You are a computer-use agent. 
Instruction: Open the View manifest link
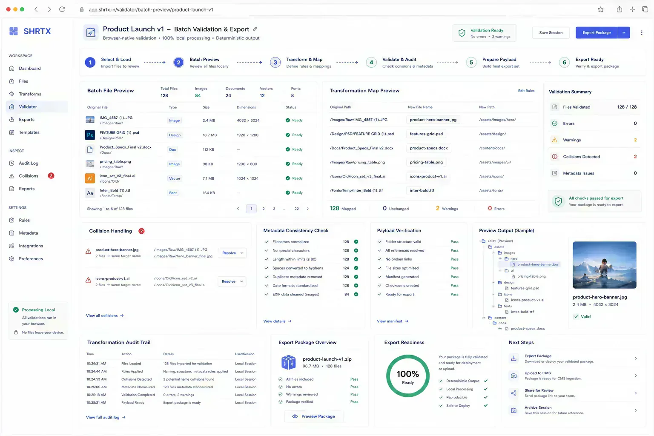pos(393,321)
